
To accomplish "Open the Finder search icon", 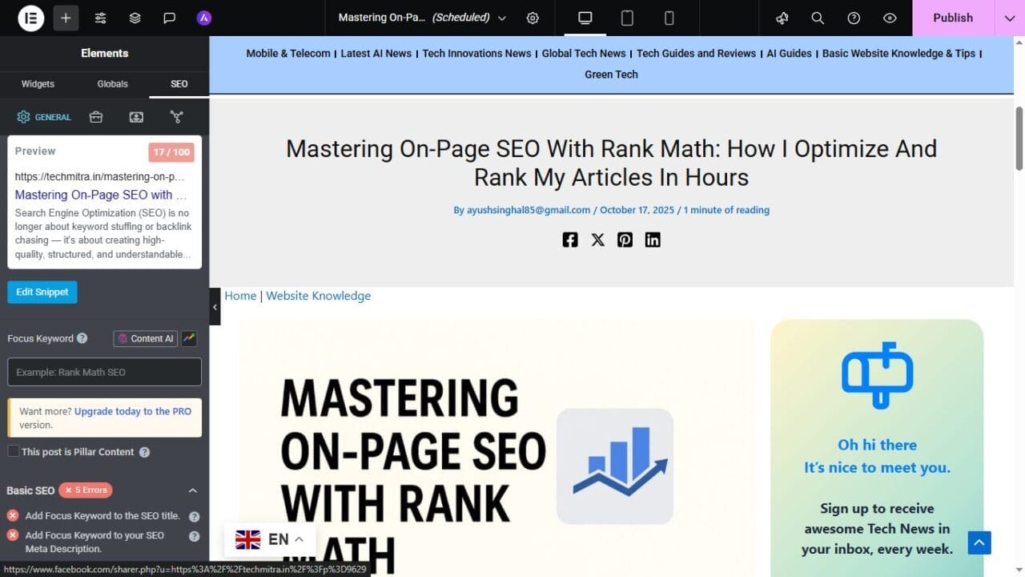I will (x=818, y=18).
